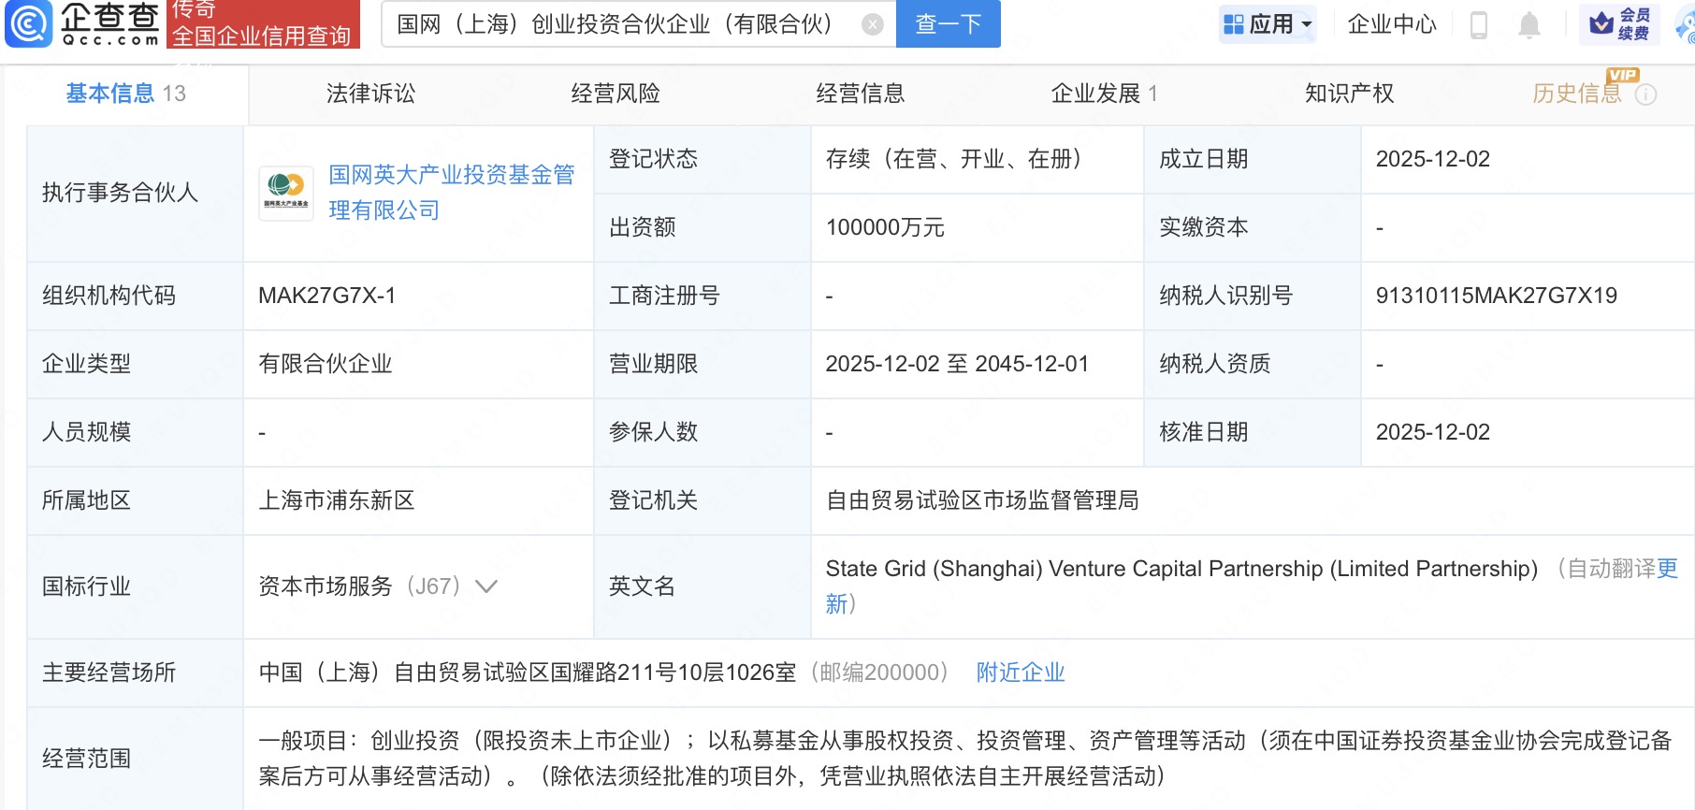Open the mobile phone app icon

pyautogui.click(x=1479, y=25)
